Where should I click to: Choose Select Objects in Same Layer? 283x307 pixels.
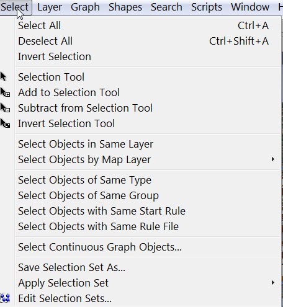[x=148, y=144]
